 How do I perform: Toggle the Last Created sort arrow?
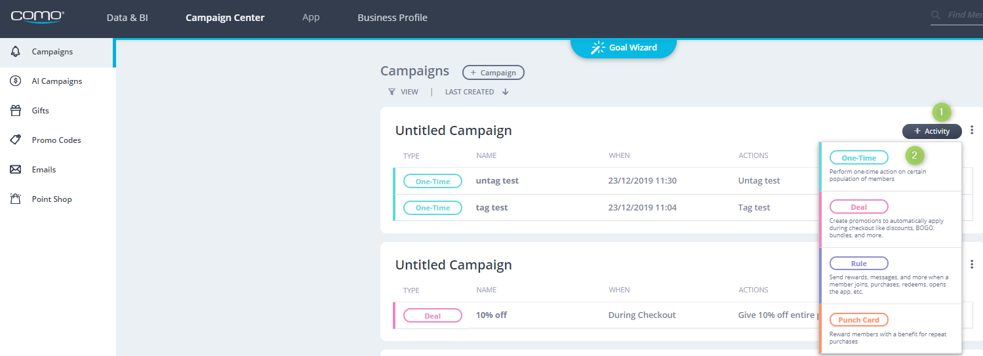coord(506,92)
